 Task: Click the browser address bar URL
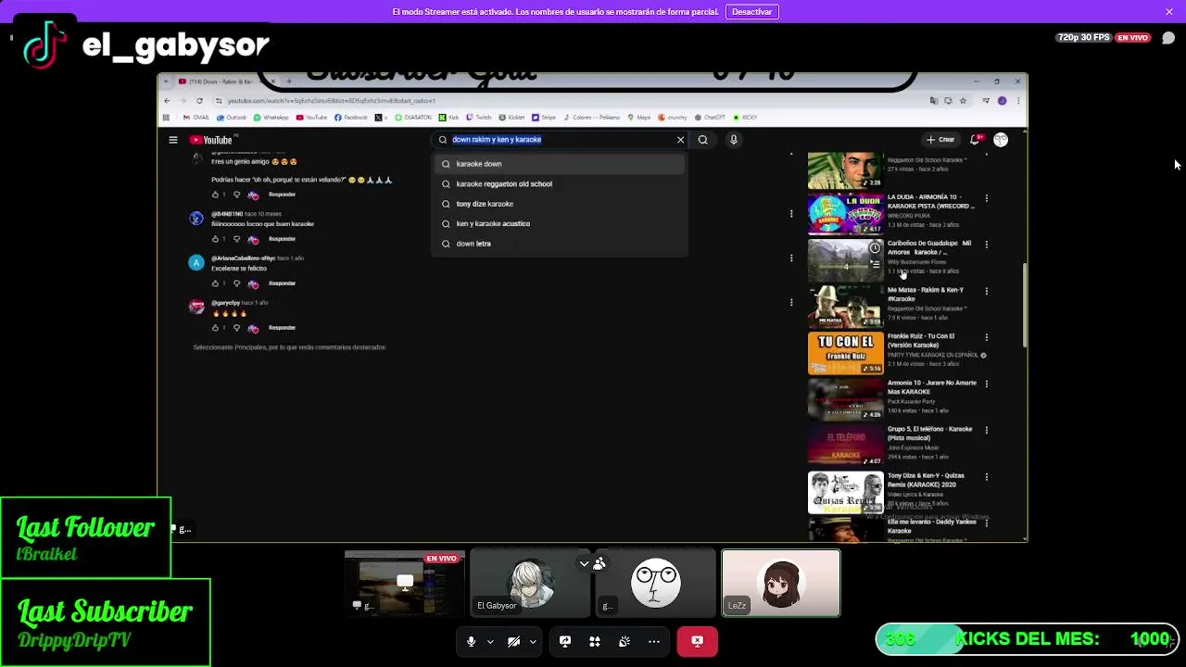pyautogui.click(x=331, y=101)
